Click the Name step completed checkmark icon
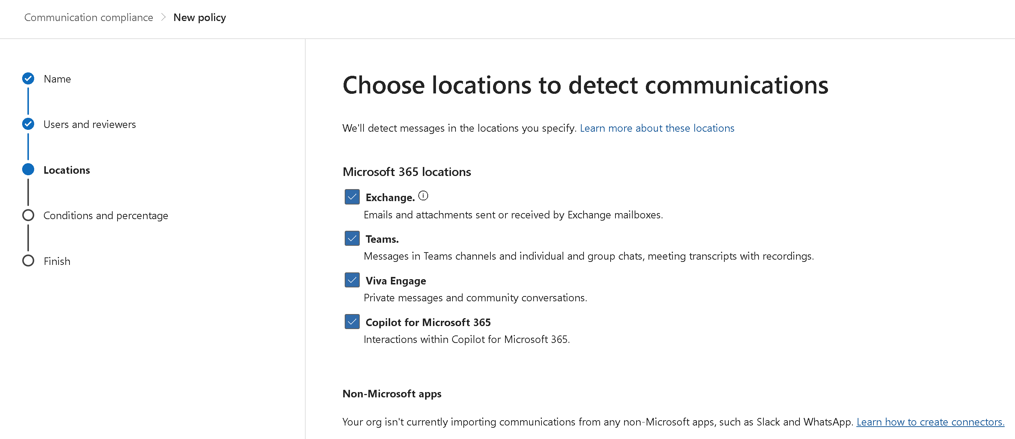1015x439 pixels. [x=28, y=79]
